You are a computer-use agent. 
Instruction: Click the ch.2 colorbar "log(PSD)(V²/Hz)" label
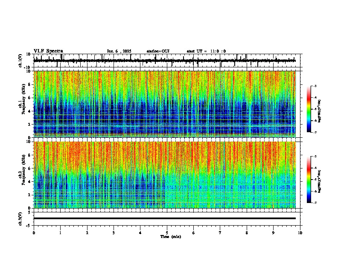point(319,181)
